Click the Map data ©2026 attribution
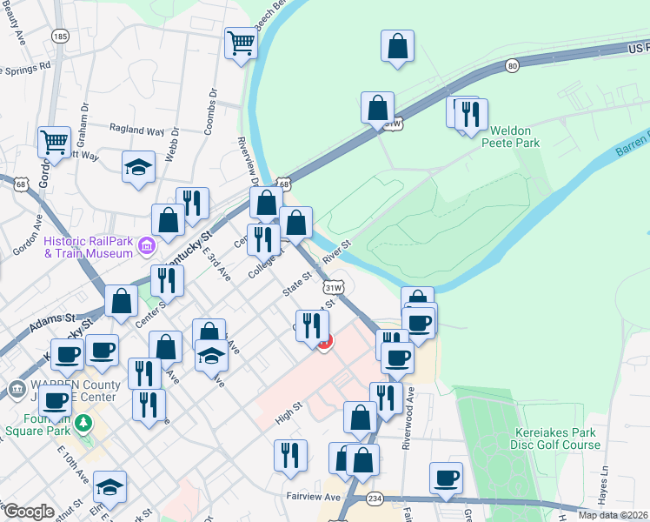Screen dimensions: 650x522 (614, 516)
